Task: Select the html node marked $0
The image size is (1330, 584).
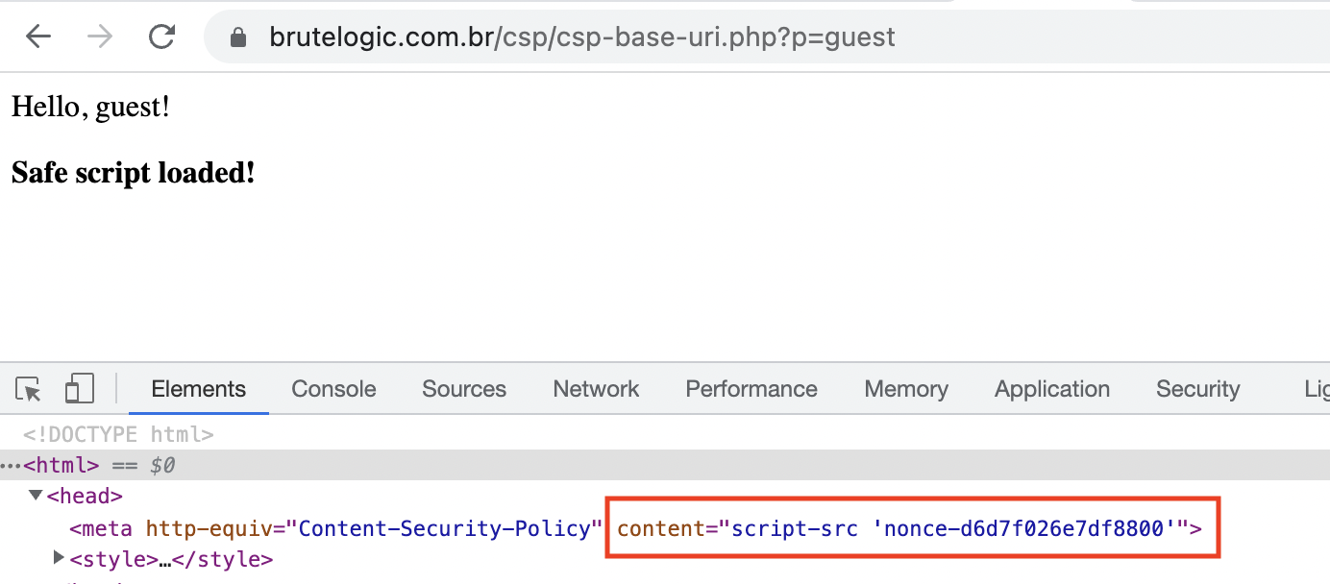Action: (x=61, y=465)
